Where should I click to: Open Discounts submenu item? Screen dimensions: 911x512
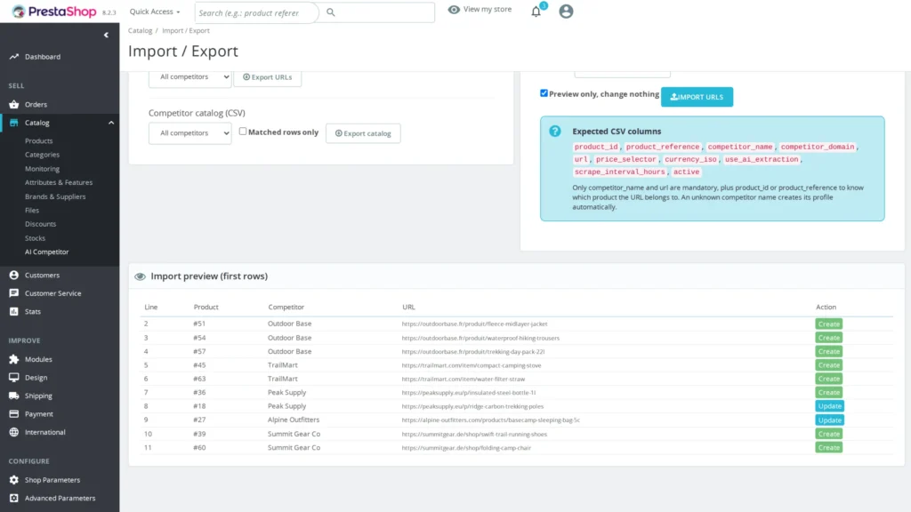[41, 224]
